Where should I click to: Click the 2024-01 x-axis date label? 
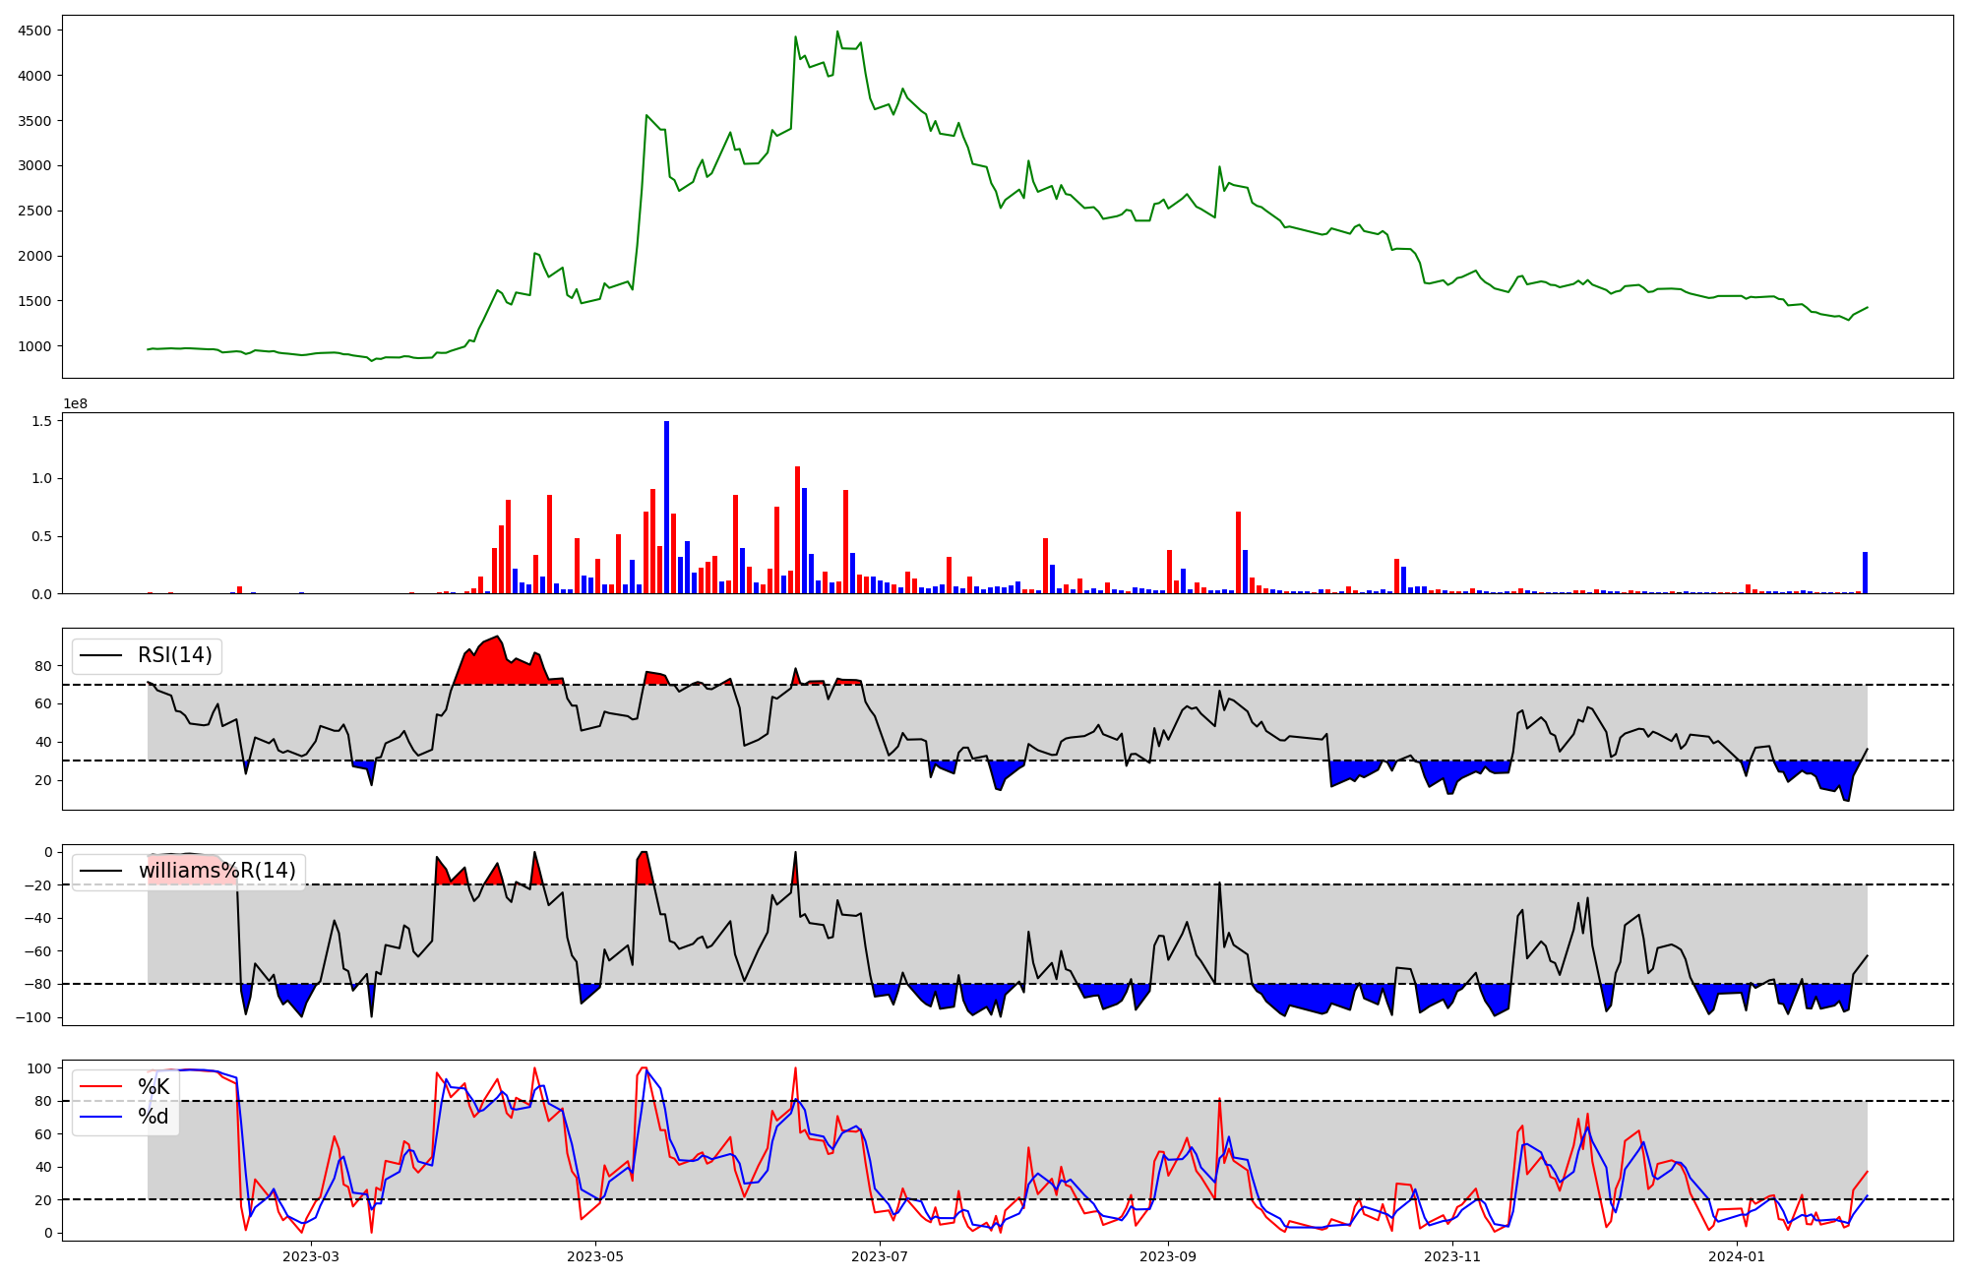point(1737,1256)
